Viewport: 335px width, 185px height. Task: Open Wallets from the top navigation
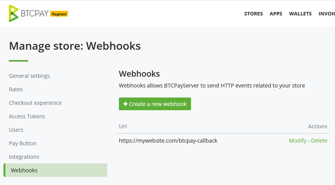tap(300, 13)
